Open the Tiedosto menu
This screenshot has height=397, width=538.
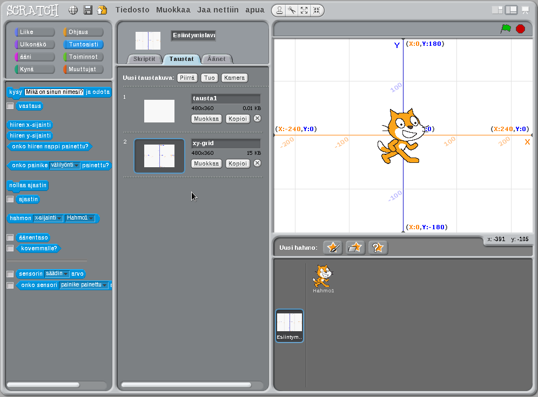pos(132,10)
